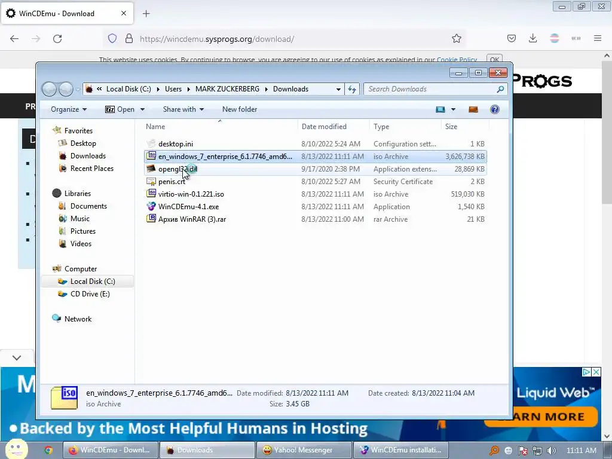Close the Liquid Web ad
The image size is (612, 459).
click(x=596, y=372)
